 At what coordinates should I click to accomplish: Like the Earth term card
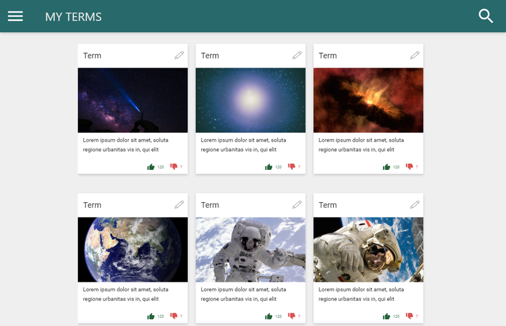click(x=151, y=316)
